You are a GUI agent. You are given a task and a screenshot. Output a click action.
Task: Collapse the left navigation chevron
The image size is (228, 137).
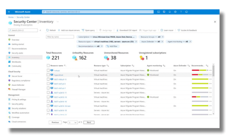pyautogui.click(x=40, y=30)
